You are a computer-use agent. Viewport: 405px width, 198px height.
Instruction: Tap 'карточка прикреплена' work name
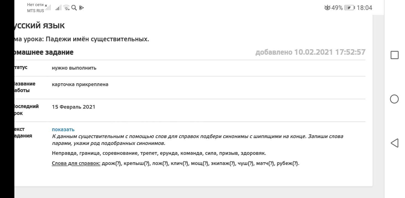click(80, 84)
